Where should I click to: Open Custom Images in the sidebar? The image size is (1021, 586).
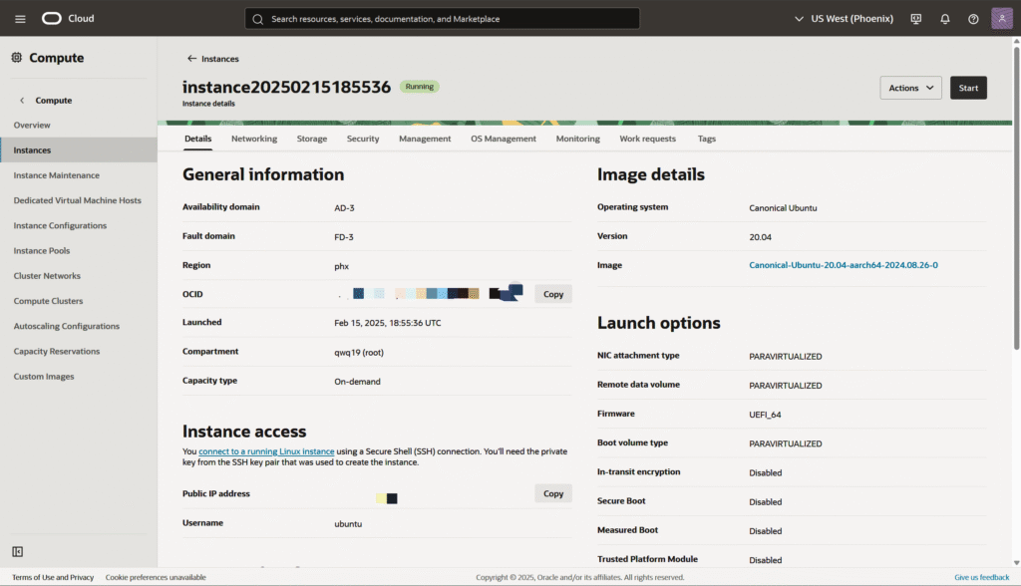(x=44, y=377)
